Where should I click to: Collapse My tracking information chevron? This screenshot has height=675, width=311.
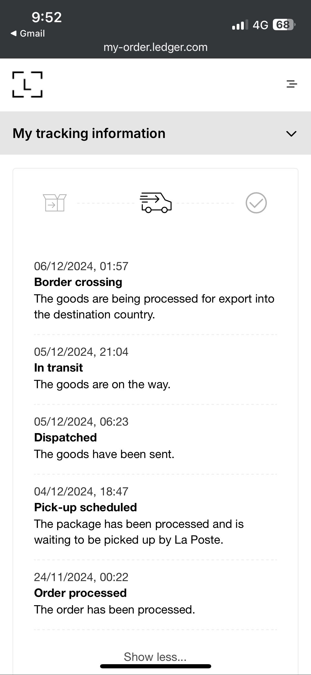pyautogui.click(x=291, y=134)
